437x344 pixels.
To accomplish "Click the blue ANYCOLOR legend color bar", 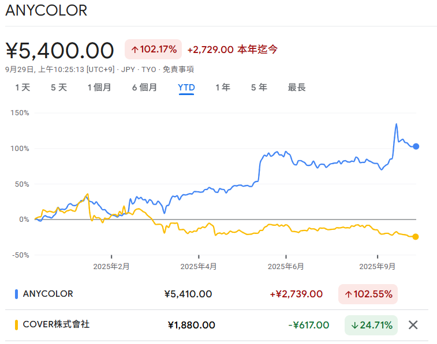I will coord(16,294).
